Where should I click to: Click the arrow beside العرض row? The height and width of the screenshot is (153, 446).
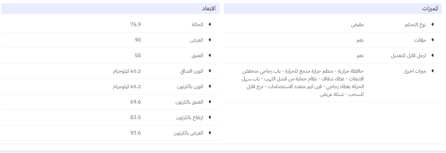coord(210,40)
